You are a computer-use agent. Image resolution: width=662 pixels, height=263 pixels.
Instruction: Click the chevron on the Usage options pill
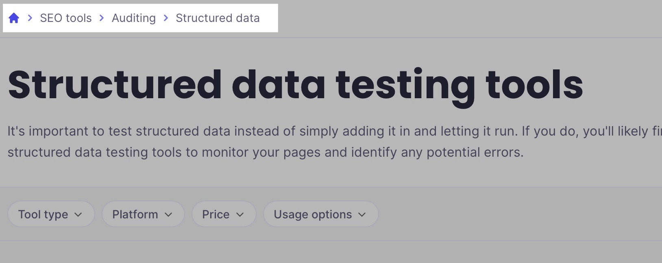(x=363, y=214)
